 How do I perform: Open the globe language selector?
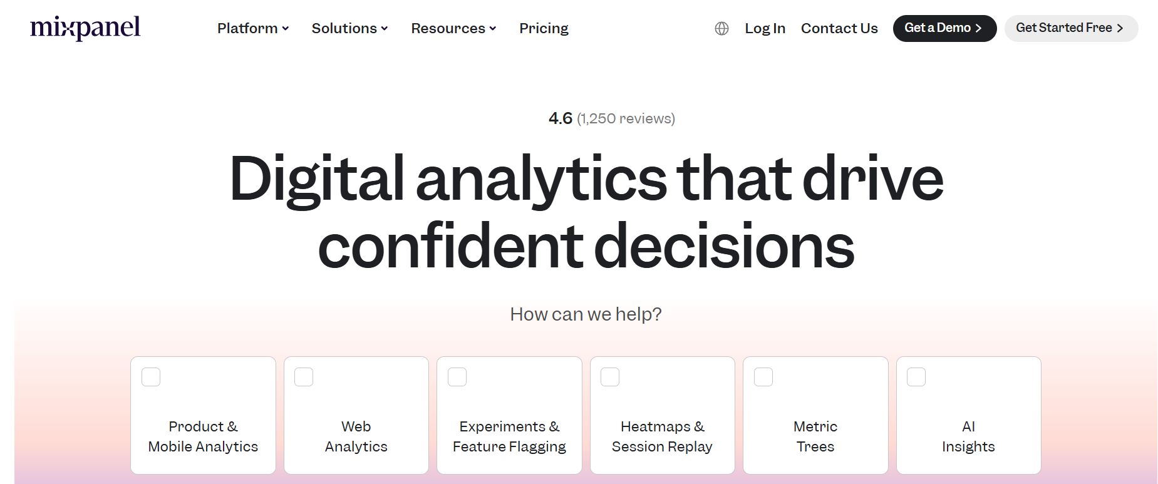721,28
